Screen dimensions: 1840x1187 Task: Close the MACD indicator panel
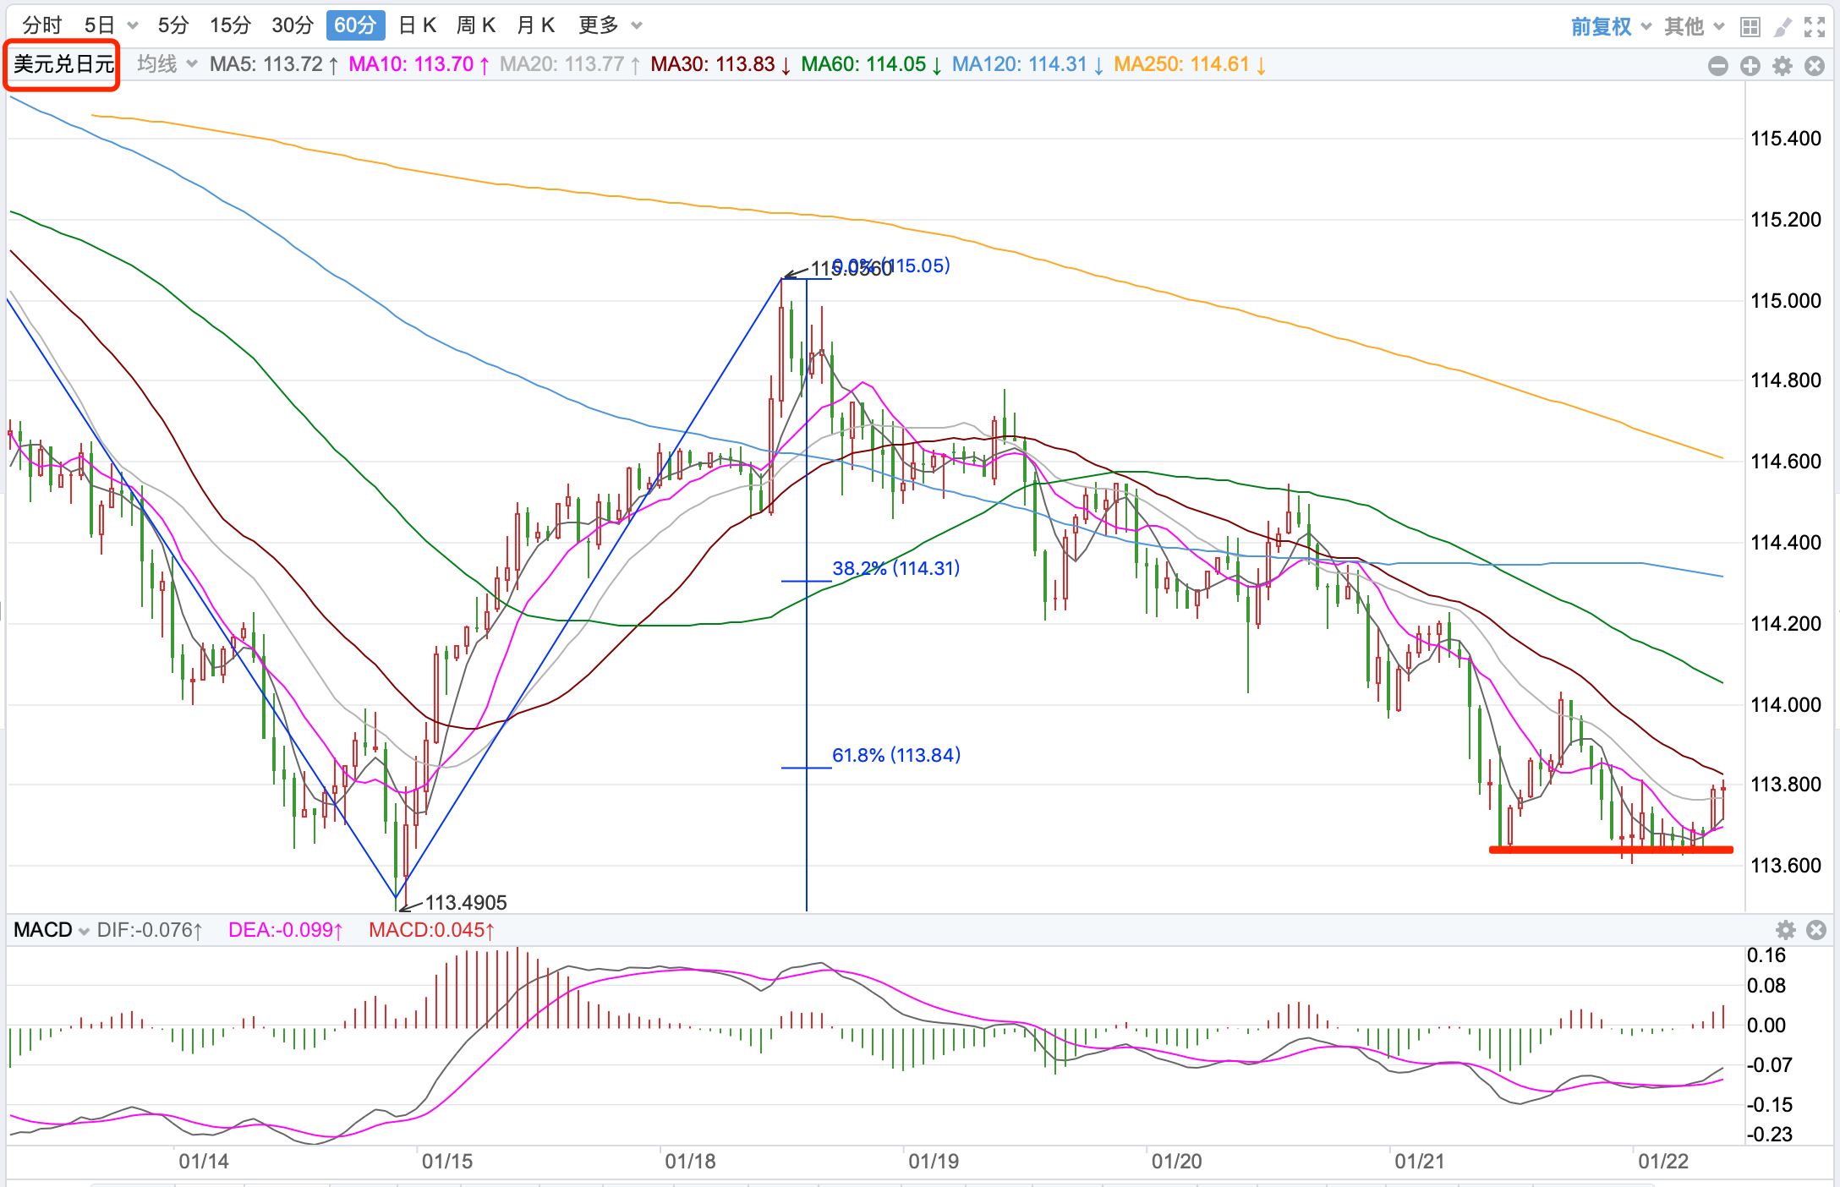pos(1816,931)
